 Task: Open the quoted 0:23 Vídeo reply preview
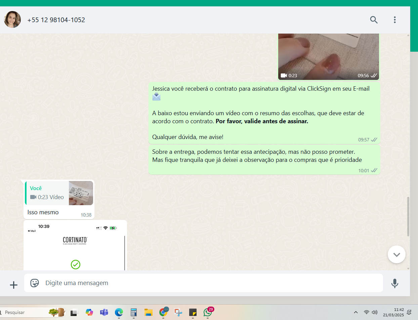59,193
